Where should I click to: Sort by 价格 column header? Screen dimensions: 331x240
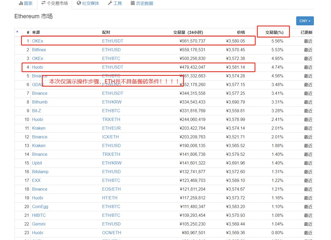241,32
